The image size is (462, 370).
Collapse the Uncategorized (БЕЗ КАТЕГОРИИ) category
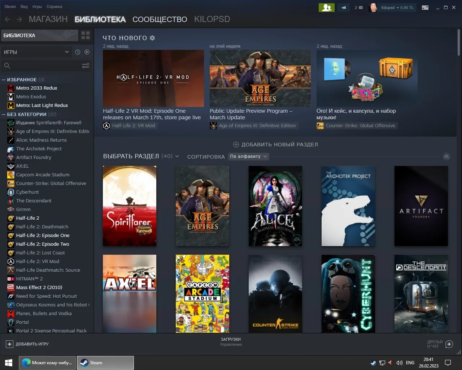pyautogui.click(x=4, y=114)
